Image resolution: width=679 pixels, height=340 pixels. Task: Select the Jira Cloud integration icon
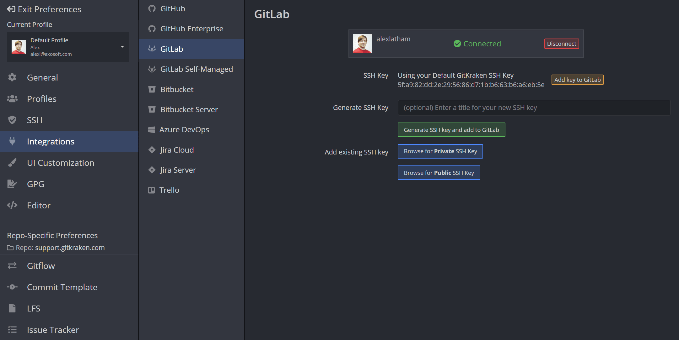[152, 150]
